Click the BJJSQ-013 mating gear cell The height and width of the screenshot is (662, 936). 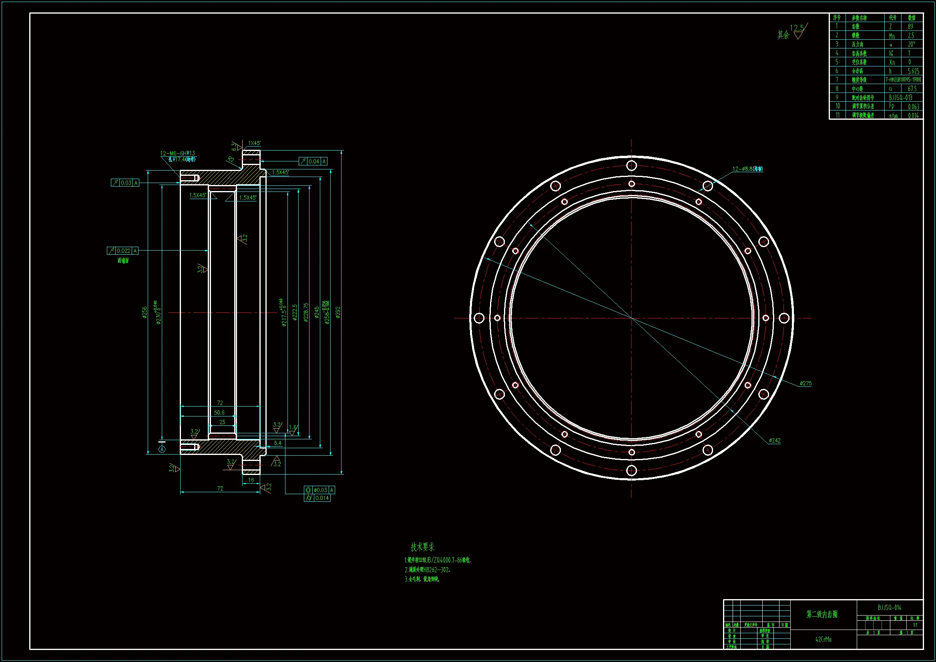[x=900, y=97]
